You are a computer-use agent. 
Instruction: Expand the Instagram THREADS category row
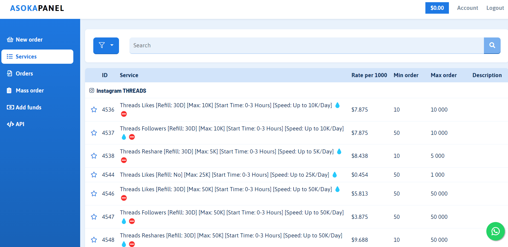(121, 91)
